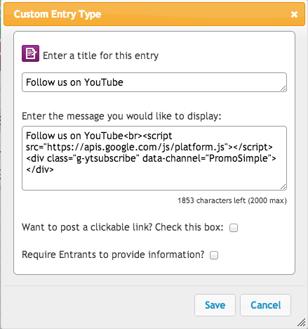Click the Want to post a clickable link label
This screenshot has height=329, width=308.
[x=123, y=227]
